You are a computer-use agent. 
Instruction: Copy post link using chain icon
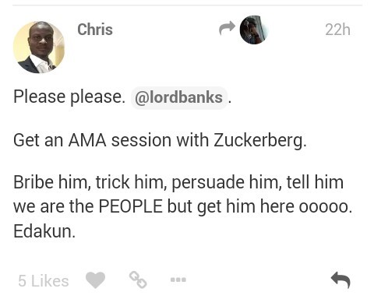pos(138,280)
